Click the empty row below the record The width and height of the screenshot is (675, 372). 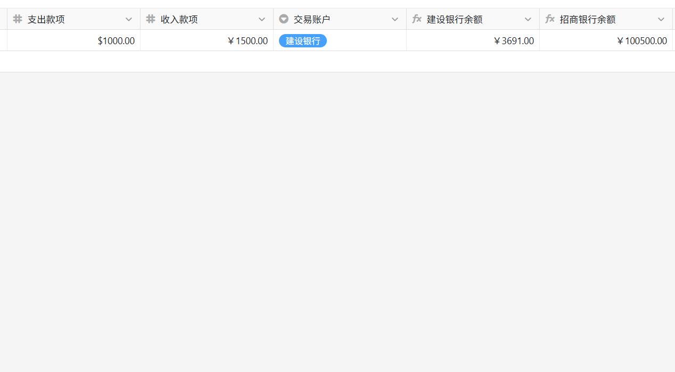tap(337, 62)
